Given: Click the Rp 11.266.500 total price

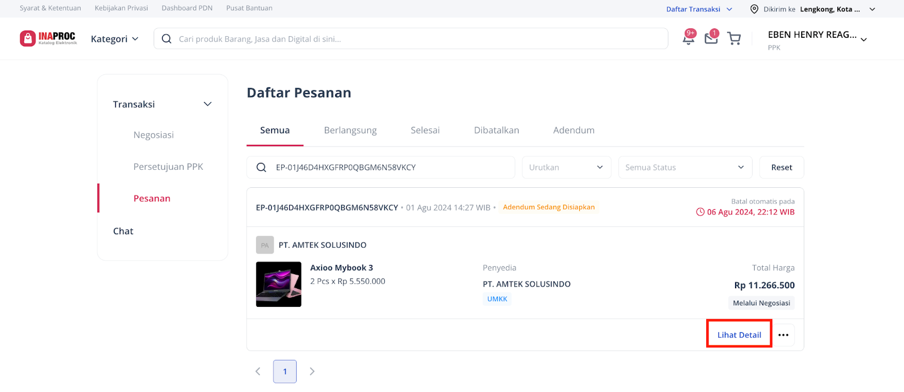Looking at the screenshot, I should click(x=764, y=285).
